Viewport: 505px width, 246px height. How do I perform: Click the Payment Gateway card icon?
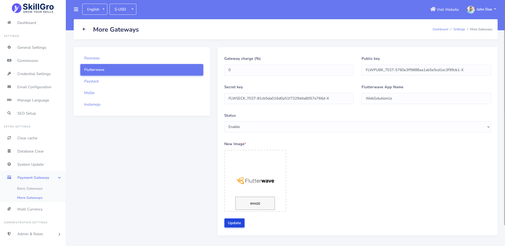click(9, 178)
